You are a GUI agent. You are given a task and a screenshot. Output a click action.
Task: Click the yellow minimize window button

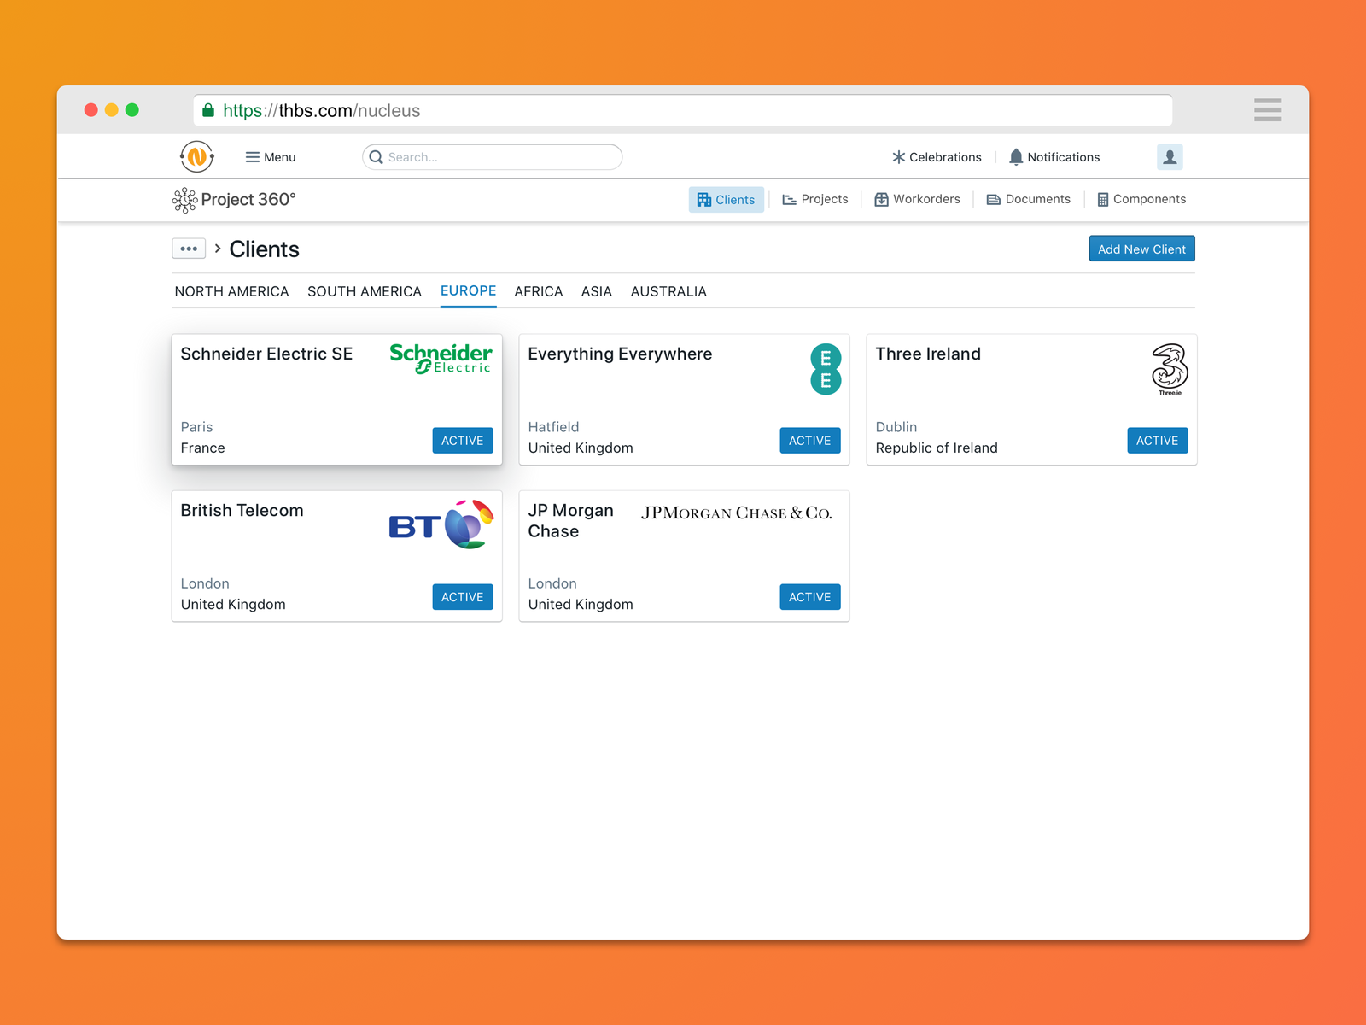point(112,110)
